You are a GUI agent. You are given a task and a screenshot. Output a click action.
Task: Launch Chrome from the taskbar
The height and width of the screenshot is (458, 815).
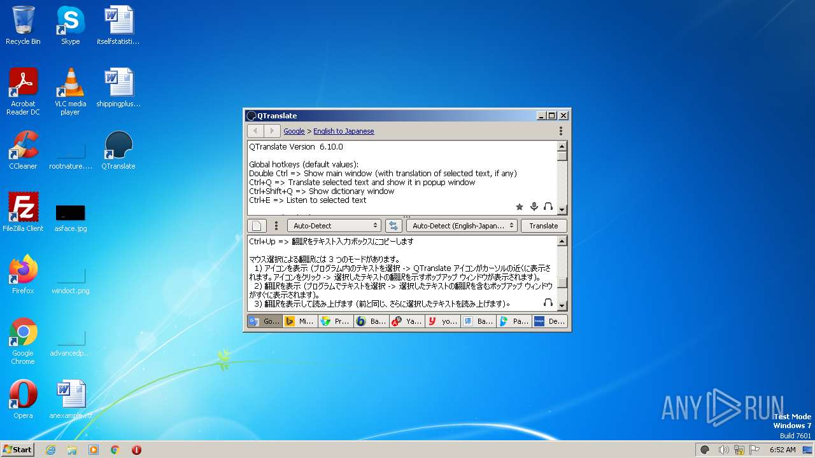point(115,450)
